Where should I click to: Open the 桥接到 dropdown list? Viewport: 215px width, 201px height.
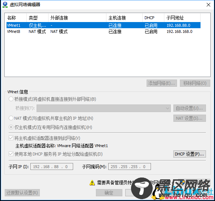click(104, 108)
